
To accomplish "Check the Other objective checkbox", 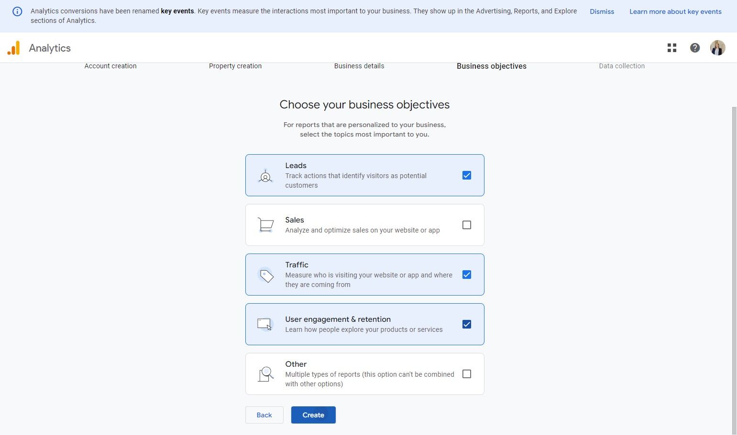I will coord(467,374).
